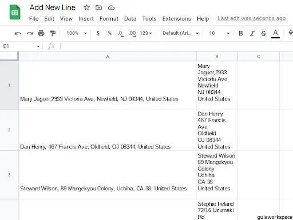Rename the Add New Line title

coord(53,7)
